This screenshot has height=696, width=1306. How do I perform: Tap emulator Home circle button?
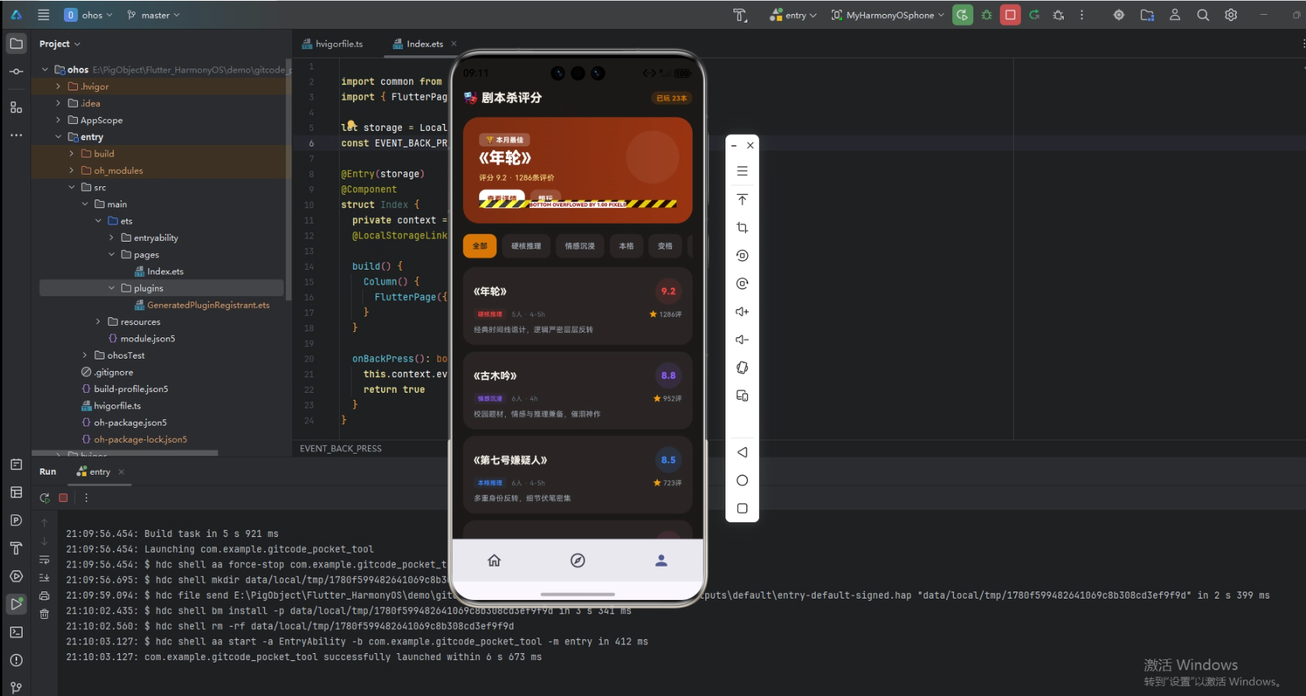click(742, 480)
